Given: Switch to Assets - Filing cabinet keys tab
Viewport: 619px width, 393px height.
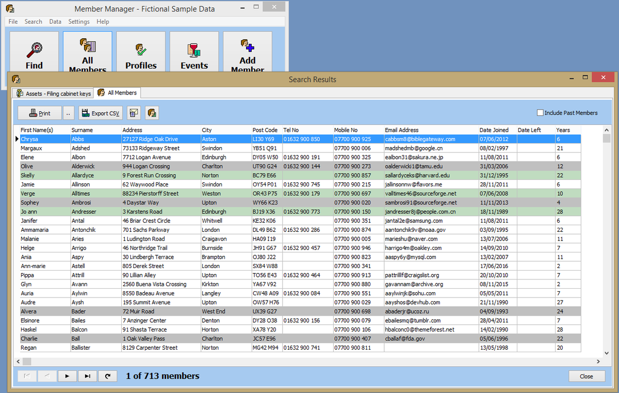Looking at the screenshot, I should point(54,93).
